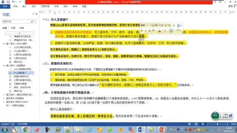The image size is (237, 133).
Task: Expand the 第五单元 常用DOS命令 heading
Action: [4, 102]
